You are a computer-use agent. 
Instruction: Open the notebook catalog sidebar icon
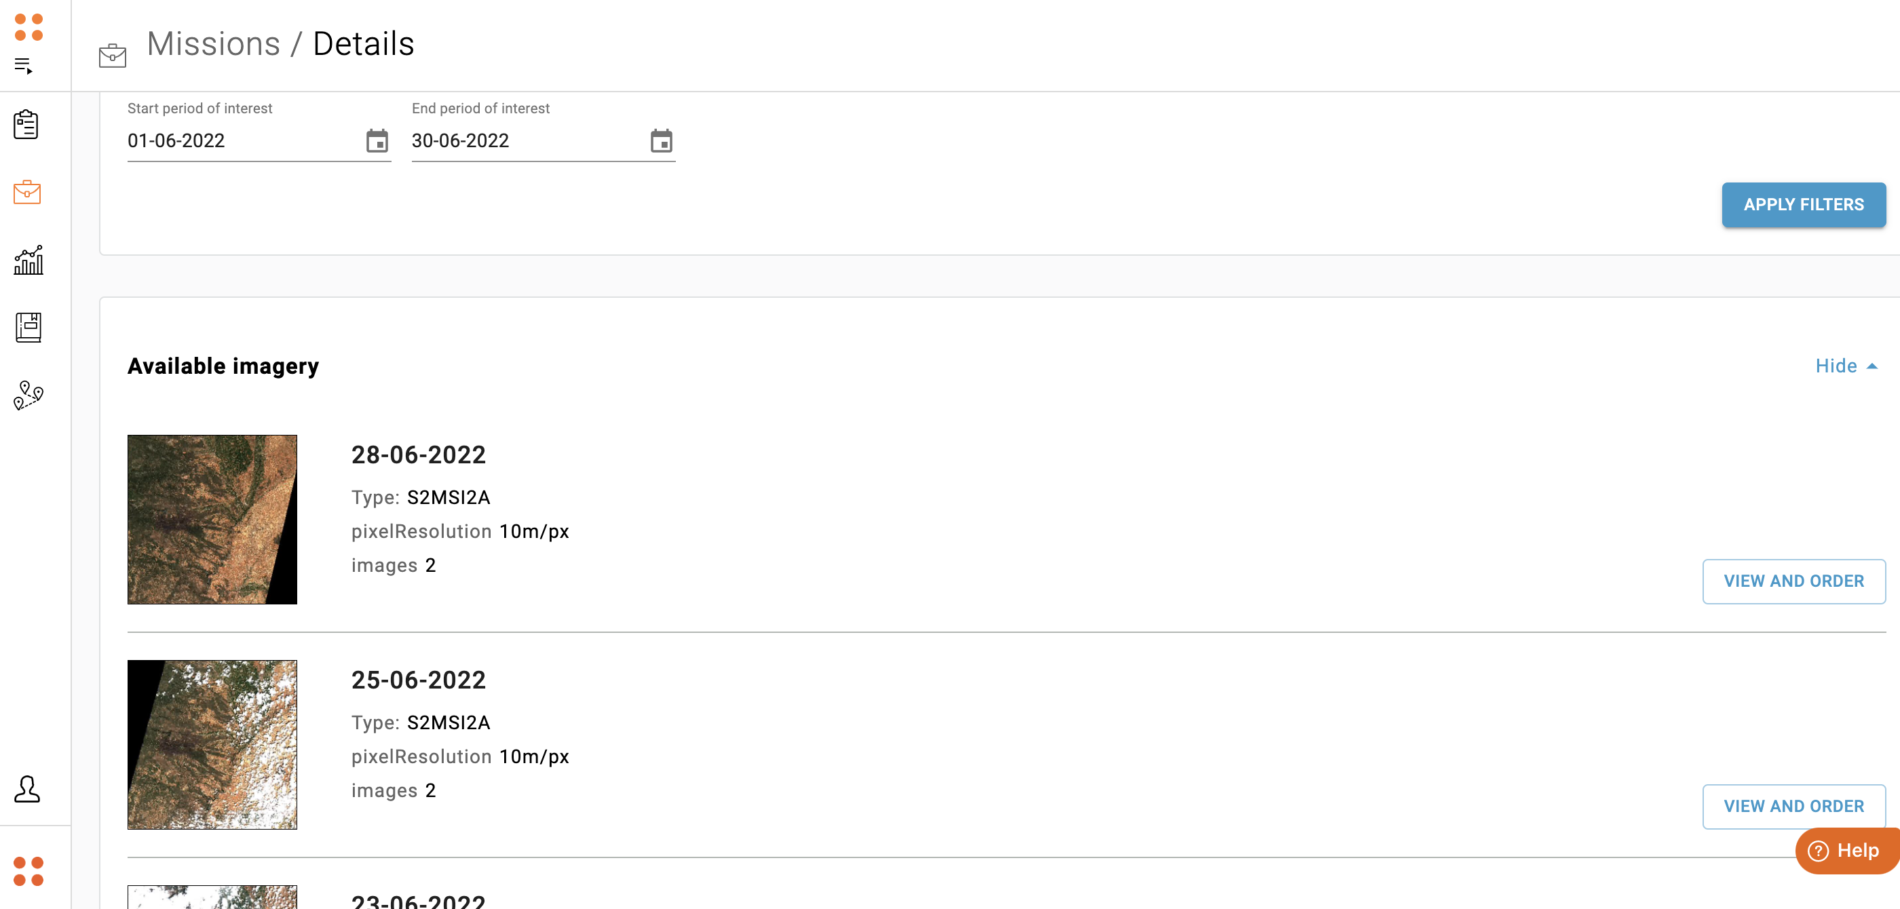[28, 328]
